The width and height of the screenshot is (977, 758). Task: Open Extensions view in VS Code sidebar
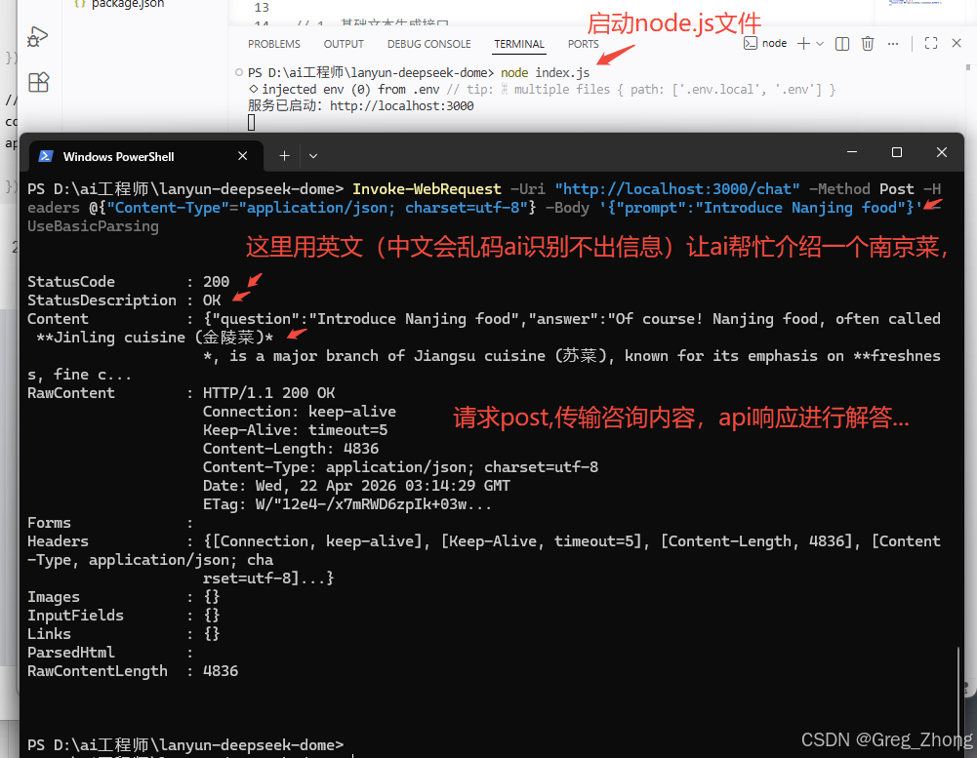[x=38, y=82]
